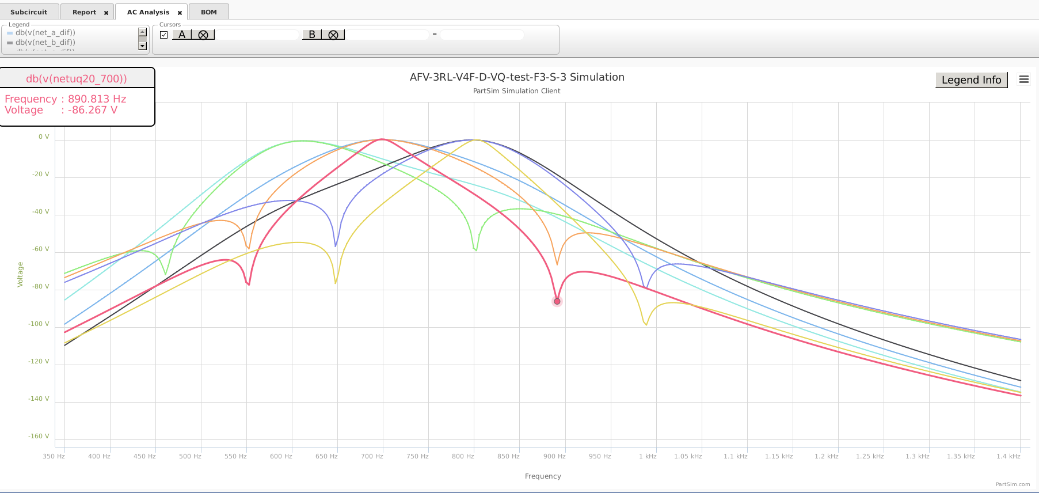Click the cursor A value field
The image size is (1039, 493).
(257, 35)
